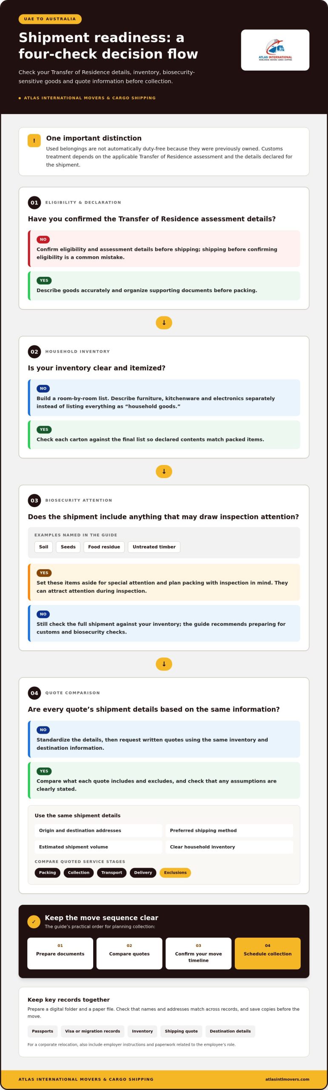Click the Packing service stage pill
This screenshot has height=1090, width=328.
[x=48, y=873]
